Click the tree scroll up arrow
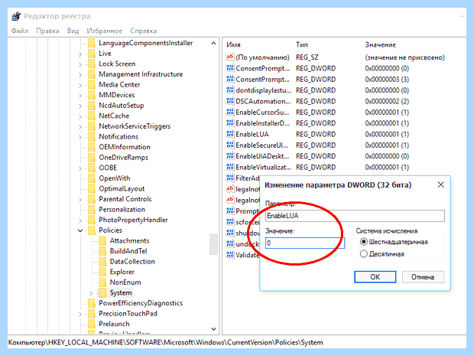Screen dimensions: 474x356 click(x=213, y=44)
